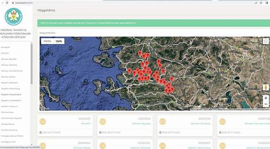This screenshot has width=270, height=149.
Task: Open the map fullscreen view icon
Action: 266,41
